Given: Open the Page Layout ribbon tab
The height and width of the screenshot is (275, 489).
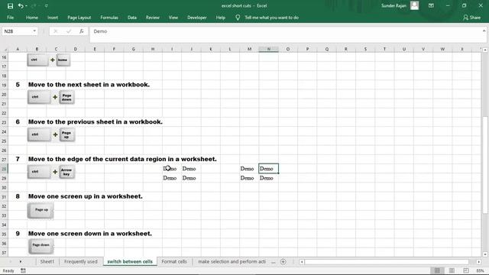Looking at the screenshot, I should pos(79,18).
